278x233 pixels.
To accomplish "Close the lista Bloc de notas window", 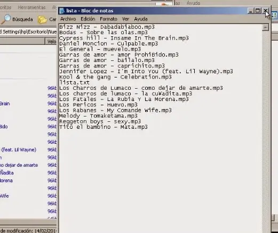I will (265, 11).
